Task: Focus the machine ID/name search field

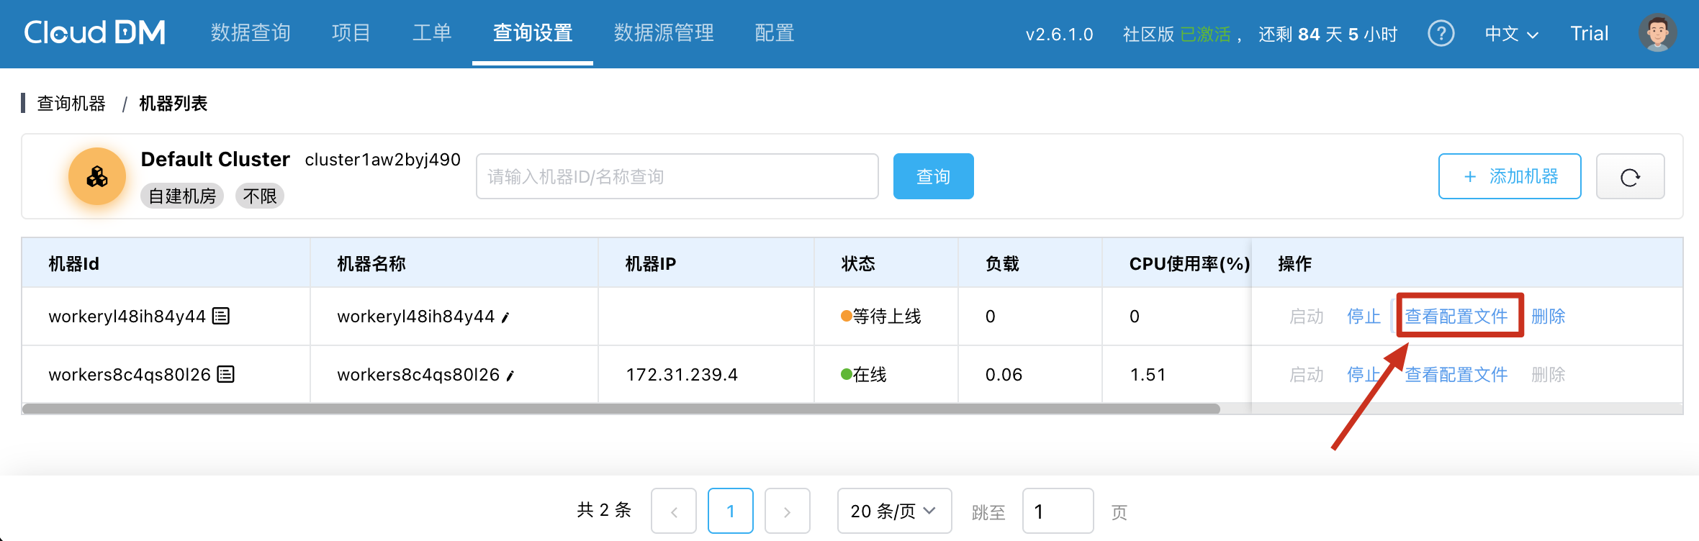Action: (x=677, y=176)
